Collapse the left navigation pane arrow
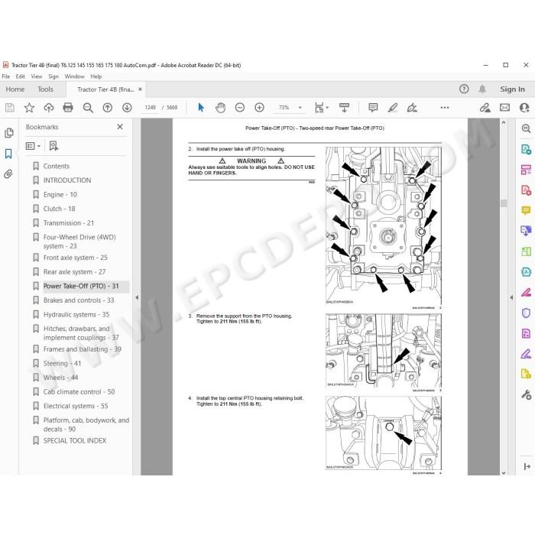The height and width of the screenshot is (535, 535). [137, 297]
